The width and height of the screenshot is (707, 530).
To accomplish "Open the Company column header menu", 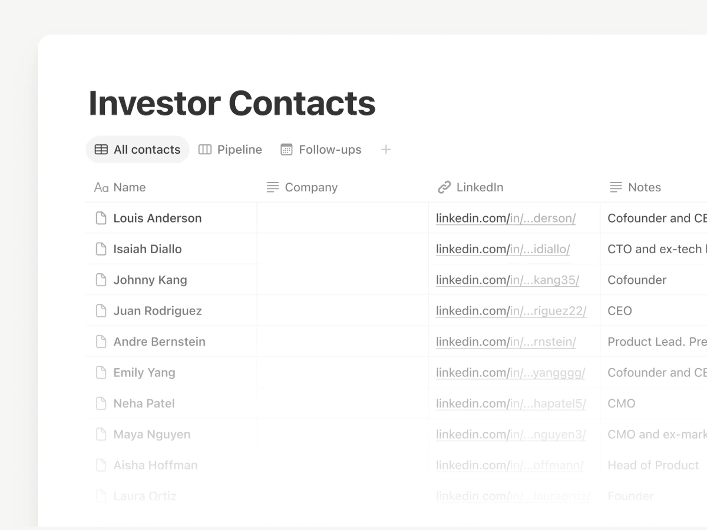I will point(310,187).
